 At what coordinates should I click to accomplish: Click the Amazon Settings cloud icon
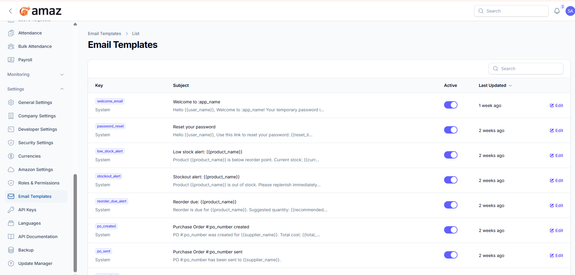click(x=11, y=170)
